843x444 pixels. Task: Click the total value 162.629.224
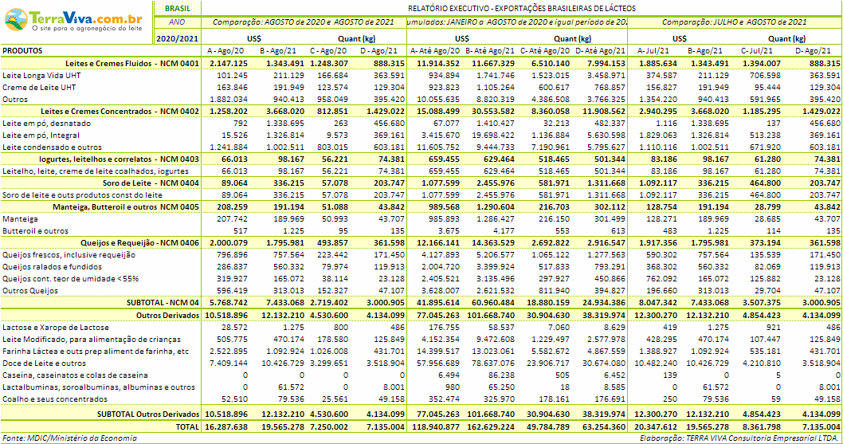pyautogui.click(x=490, y=426)
